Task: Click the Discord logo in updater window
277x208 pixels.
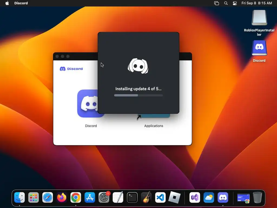Action: (138, 66)
